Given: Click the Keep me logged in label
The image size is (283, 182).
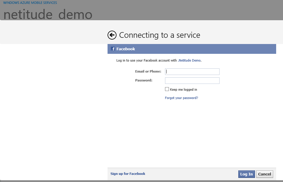Looking at the screenshot, I should (x=184, y=90).
